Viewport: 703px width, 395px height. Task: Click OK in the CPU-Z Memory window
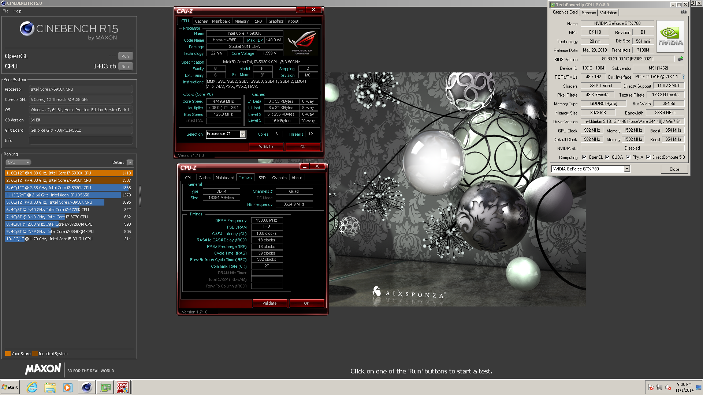pos(307,303)
